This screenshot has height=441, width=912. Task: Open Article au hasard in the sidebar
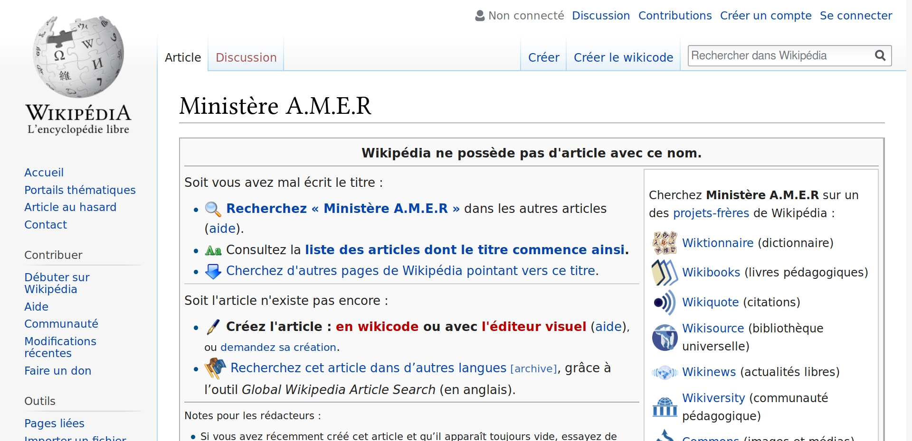coord(70,207)
